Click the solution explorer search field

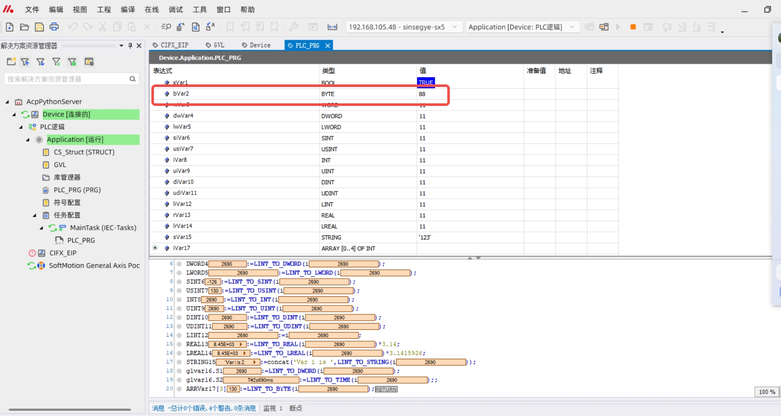[67, 79]
